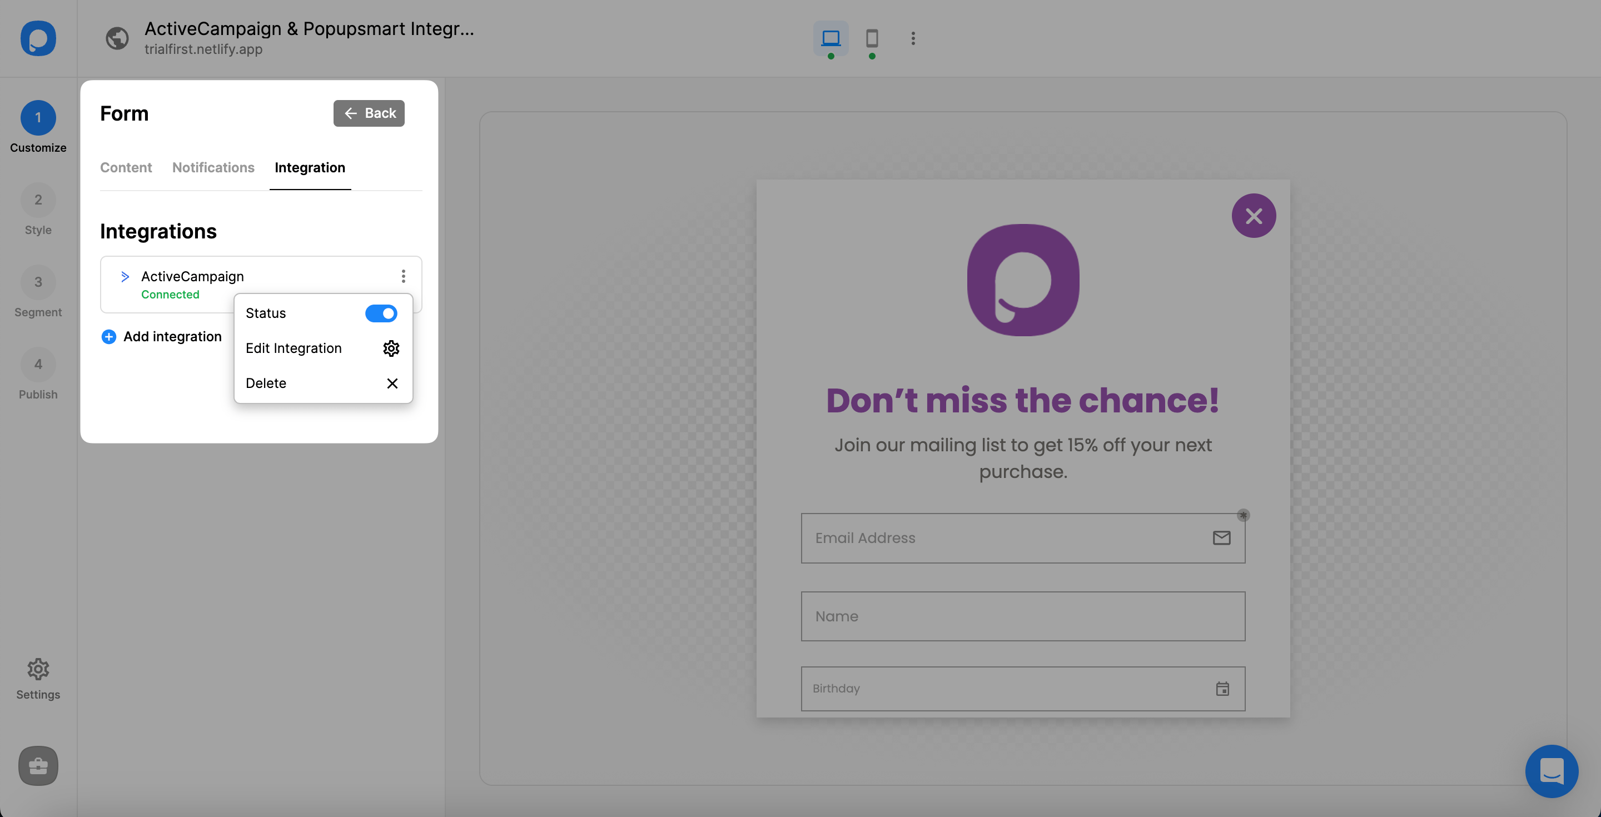The width and height of the screenshot is (1601, 817).
Task: Select the Content tab in Form panel
Action: tap(126, 167)
